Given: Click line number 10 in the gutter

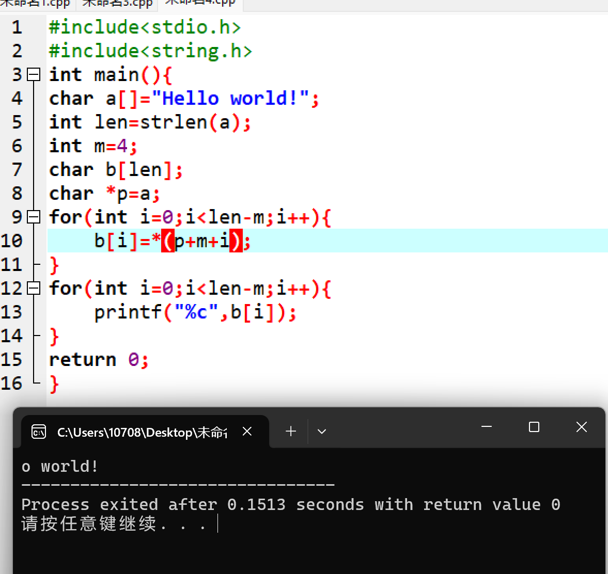Looking at the screenshot, I should click(x=12, y=241).
